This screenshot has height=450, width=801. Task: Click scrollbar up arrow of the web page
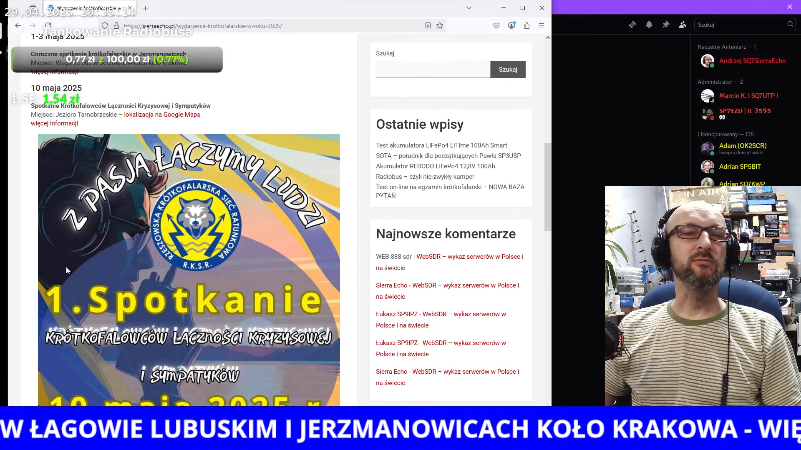click(548, 37)
